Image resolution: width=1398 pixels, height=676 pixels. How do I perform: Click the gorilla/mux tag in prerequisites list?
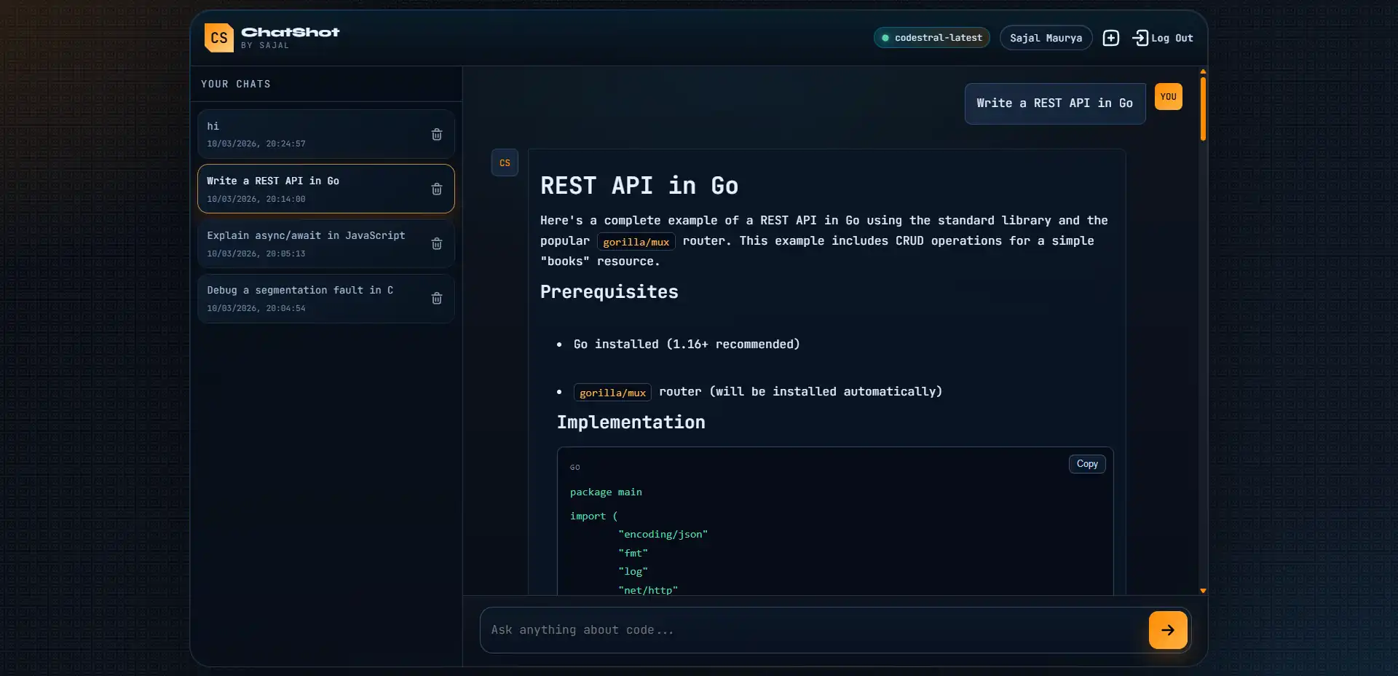click(612, 393)
